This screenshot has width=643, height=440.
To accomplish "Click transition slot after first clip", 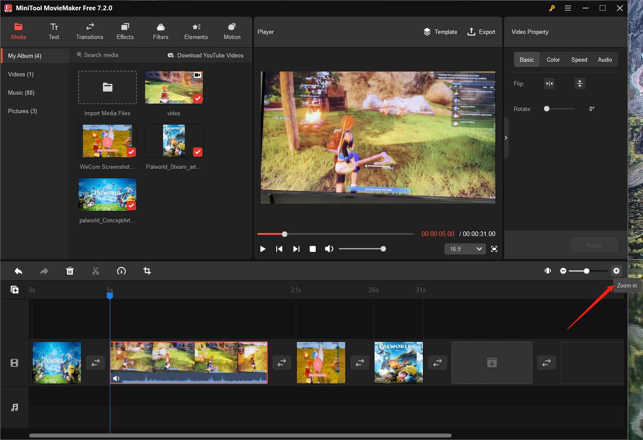I will pyautogui.click(x=96, y=362).
